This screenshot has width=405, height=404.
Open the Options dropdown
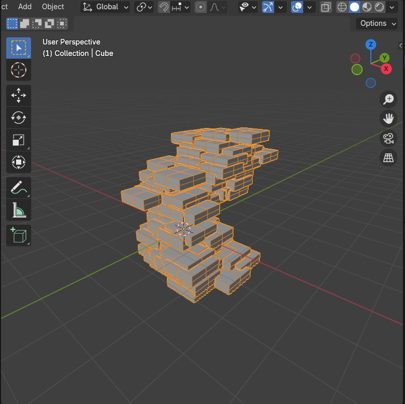[377, 23]
